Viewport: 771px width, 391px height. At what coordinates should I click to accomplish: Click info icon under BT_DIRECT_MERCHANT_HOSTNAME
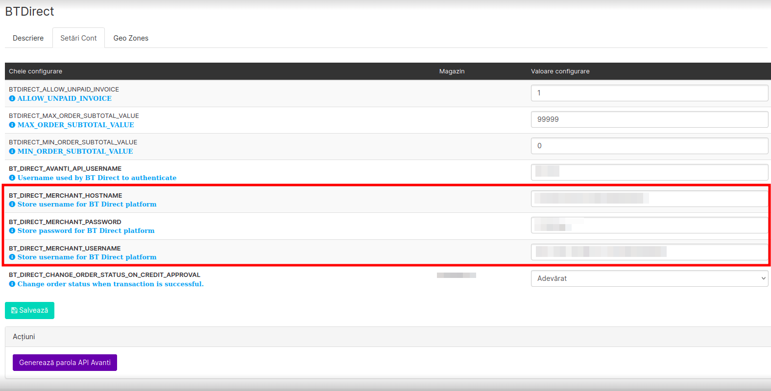click(12, 204)
